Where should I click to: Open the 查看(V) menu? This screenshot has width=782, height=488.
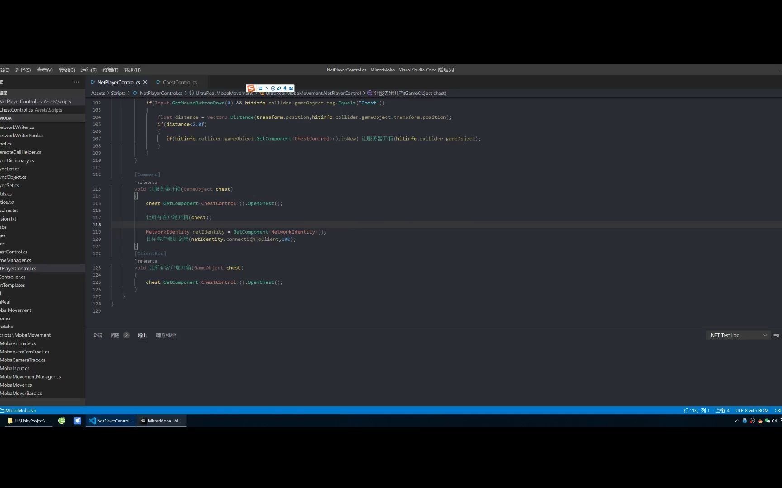click(45, 70)
